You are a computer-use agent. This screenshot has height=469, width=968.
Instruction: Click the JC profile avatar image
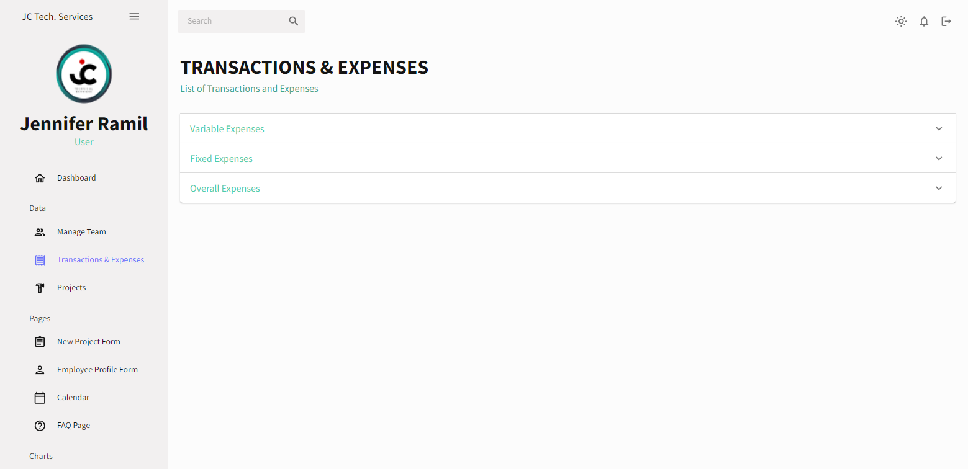click(x=84, y=74)
